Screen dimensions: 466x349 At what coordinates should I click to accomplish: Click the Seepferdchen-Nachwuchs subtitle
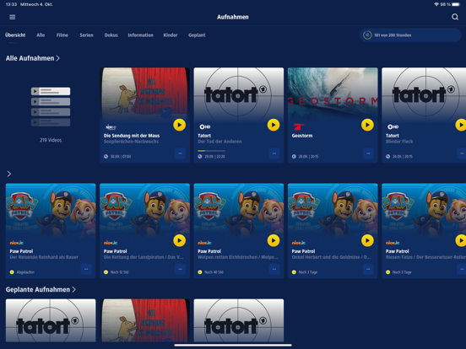coord(131,142)
